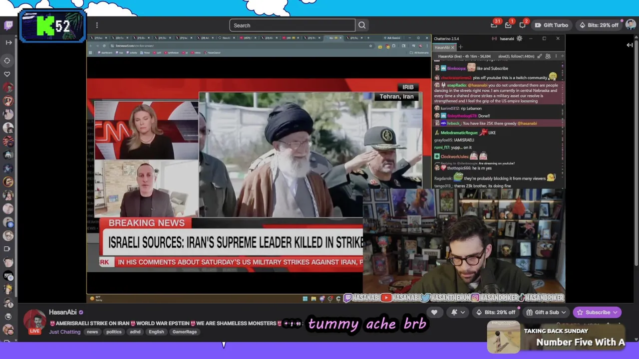
Task: Select the Following heart icon in the sidebar
Action: tap(7, 74)
